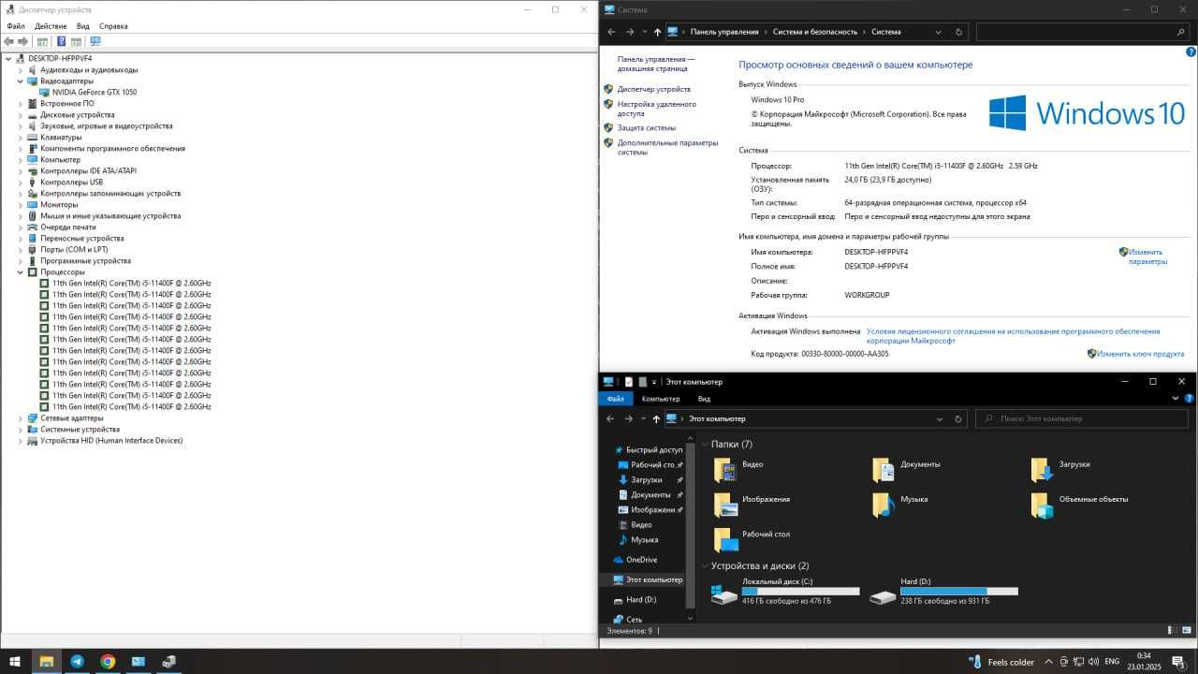Click Панель управления — домашняя страница
This screenshot has width=1198, height=674.
[x=656, y=64]
